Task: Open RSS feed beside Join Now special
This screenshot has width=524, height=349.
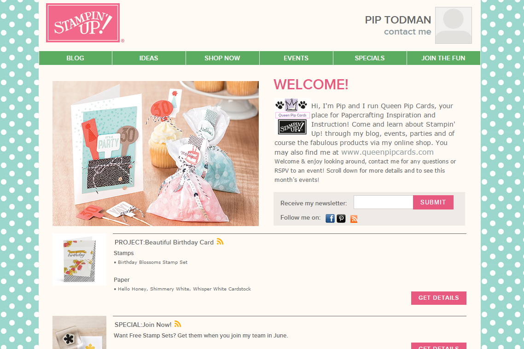Action: tap(178, 324)
